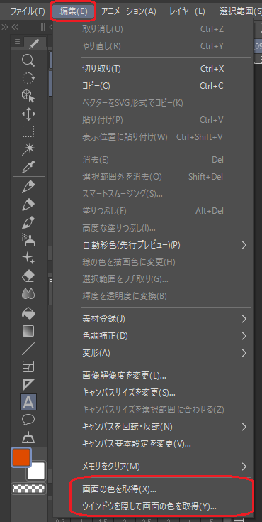This screenshot has width=262, height=522.
Task: Select the Balloon tool
Action: [28, 420]
